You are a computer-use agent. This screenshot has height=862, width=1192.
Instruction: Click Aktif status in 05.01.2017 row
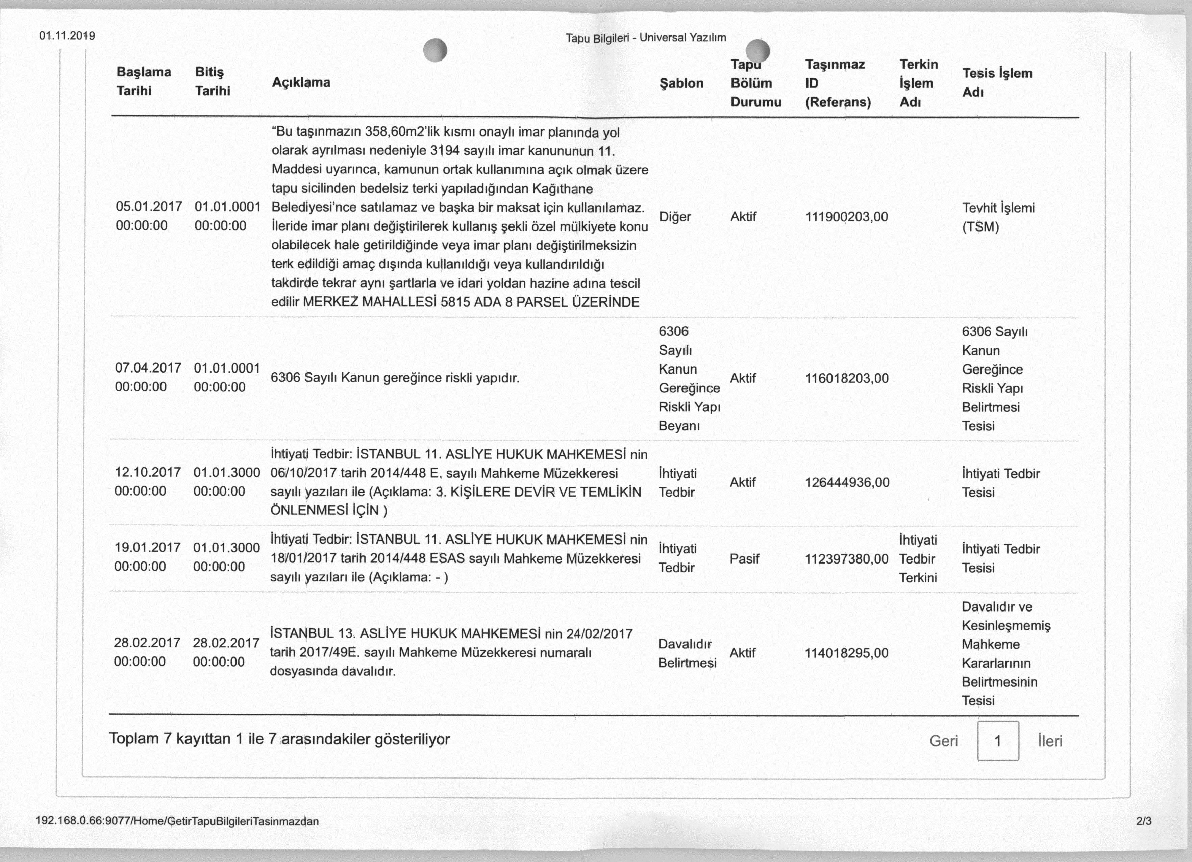tap(743, 217)
